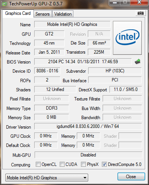Click the Subvendor field HP (103C)
This screenshot has width=149, height=185.
click(x=115, y=71)
